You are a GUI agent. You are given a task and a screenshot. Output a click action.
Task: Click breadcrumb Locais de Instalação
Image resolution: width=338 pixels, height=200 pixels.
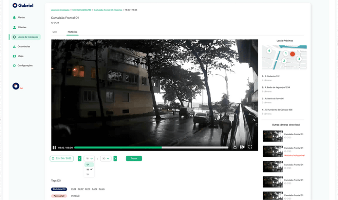point(60,10)
